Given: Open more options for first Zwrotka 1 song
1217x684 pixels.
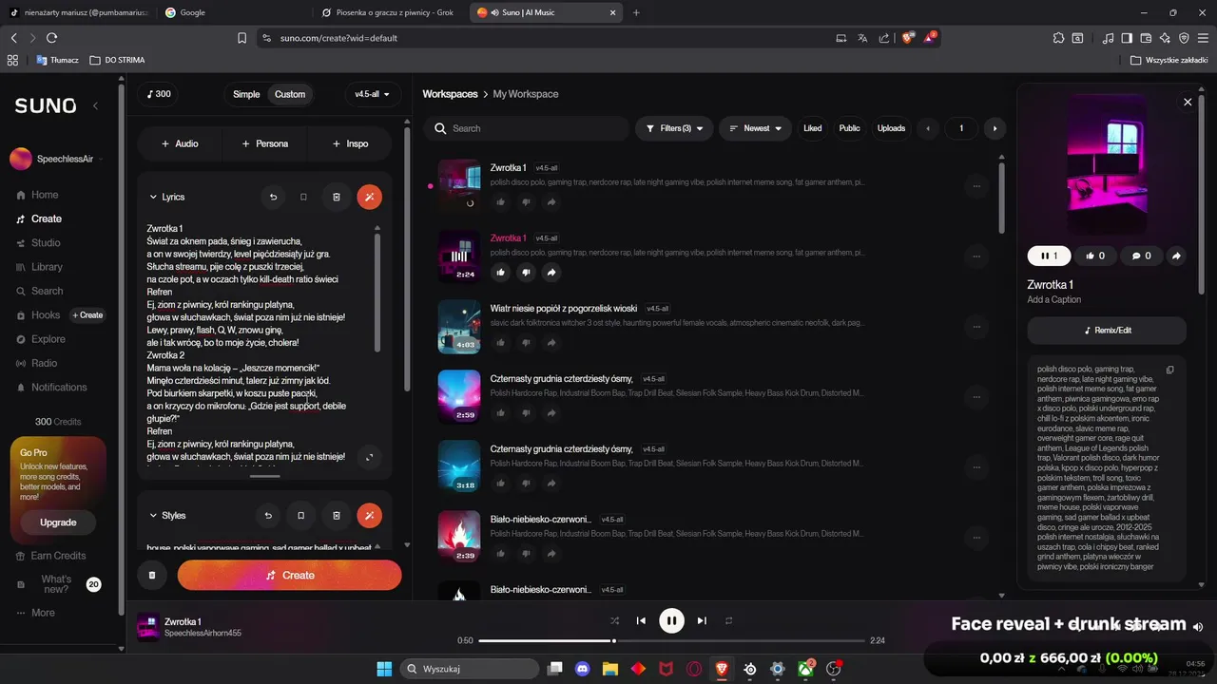Looking at the screenshot, I should pos(976,186).
